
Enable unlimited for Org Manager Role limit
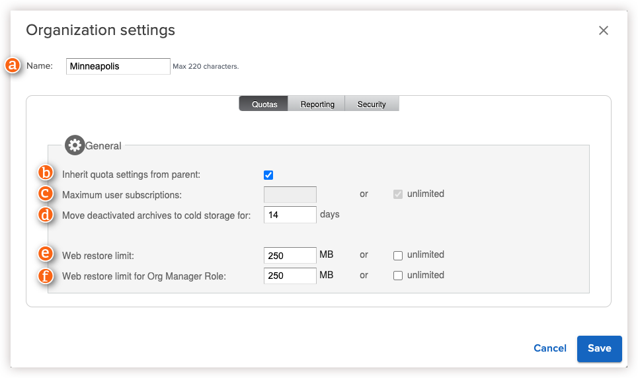coord(398,276)
